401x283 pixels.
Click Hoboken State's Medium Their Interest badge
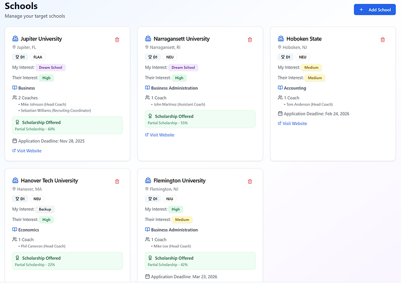click(x=315, y=78)
